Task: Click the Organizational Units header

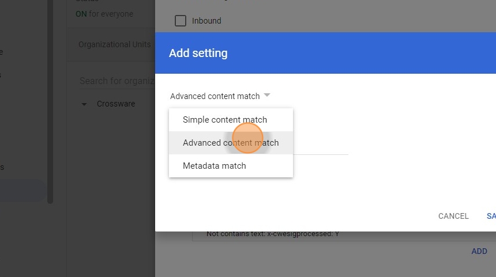Action: [115, 44]
